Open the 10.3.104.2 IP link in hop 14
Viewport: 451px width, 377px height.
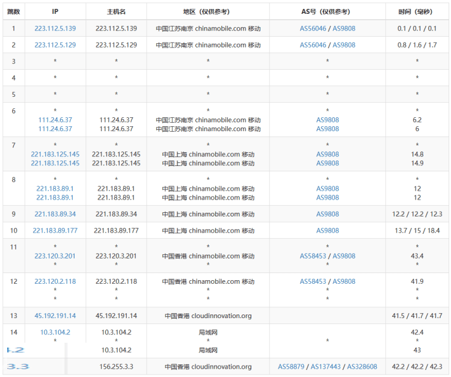pyautogui.click(x=55, y=333)
